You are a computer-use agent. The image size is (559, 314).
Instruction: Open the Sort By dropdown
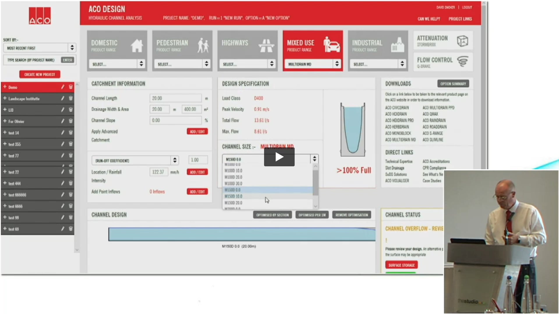coord(40,48)
